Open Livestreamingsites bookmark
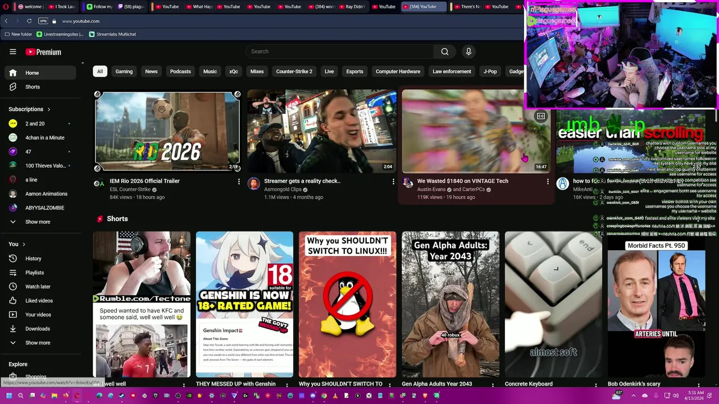Screen dimensions: 719x404 60,34
